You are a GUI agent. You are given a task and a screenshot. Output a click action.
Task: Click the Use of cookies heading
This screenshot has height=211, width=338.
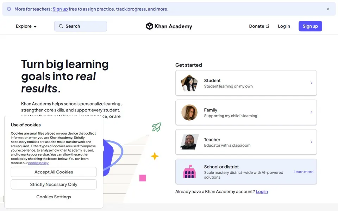pos(26,125)
